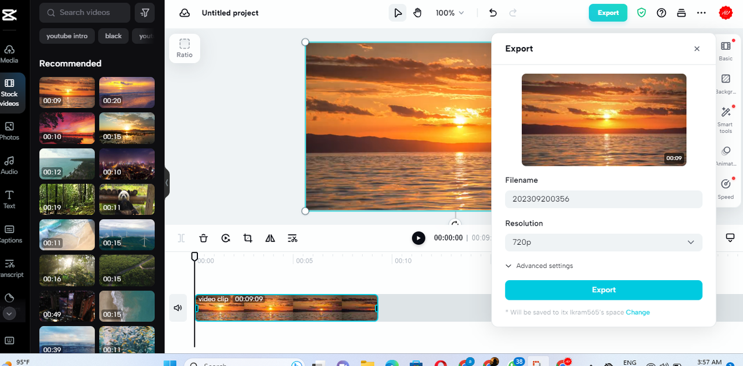This screenshot has height=366, width=743.
Task: Click the Search videos field
Action: coord(85,12)
